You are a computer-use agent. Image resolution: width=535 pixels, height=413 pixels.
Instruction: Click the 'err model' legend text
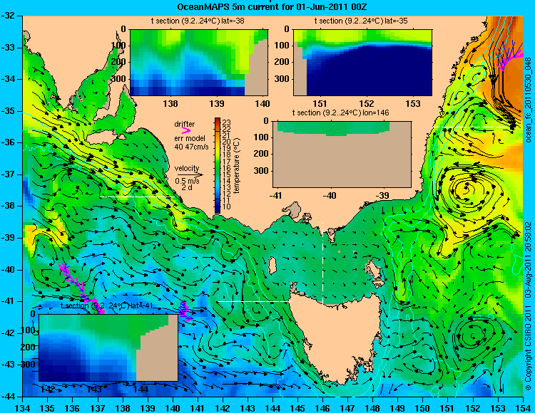(x=190, y=139)
